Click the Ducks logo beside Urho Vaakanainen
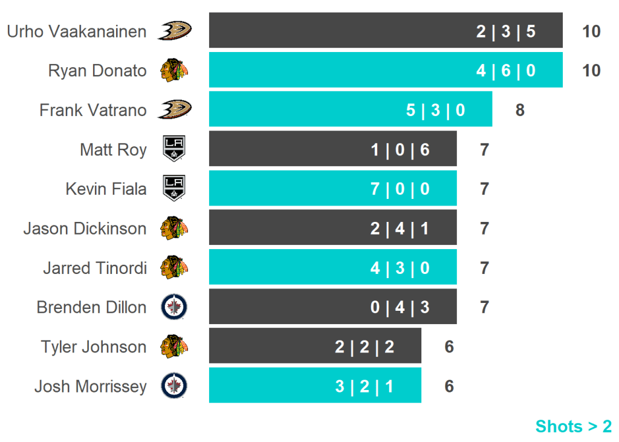The width and height of the screenshot is (619, 442). click(x=175, y=30)
